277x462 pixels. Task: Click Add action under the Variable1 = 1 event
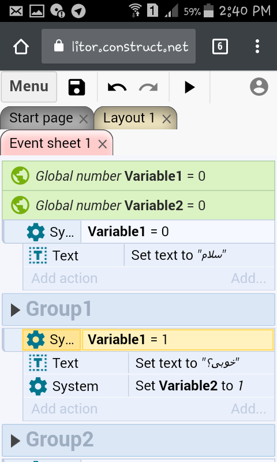pyautogui.click(x=65, y=409)
